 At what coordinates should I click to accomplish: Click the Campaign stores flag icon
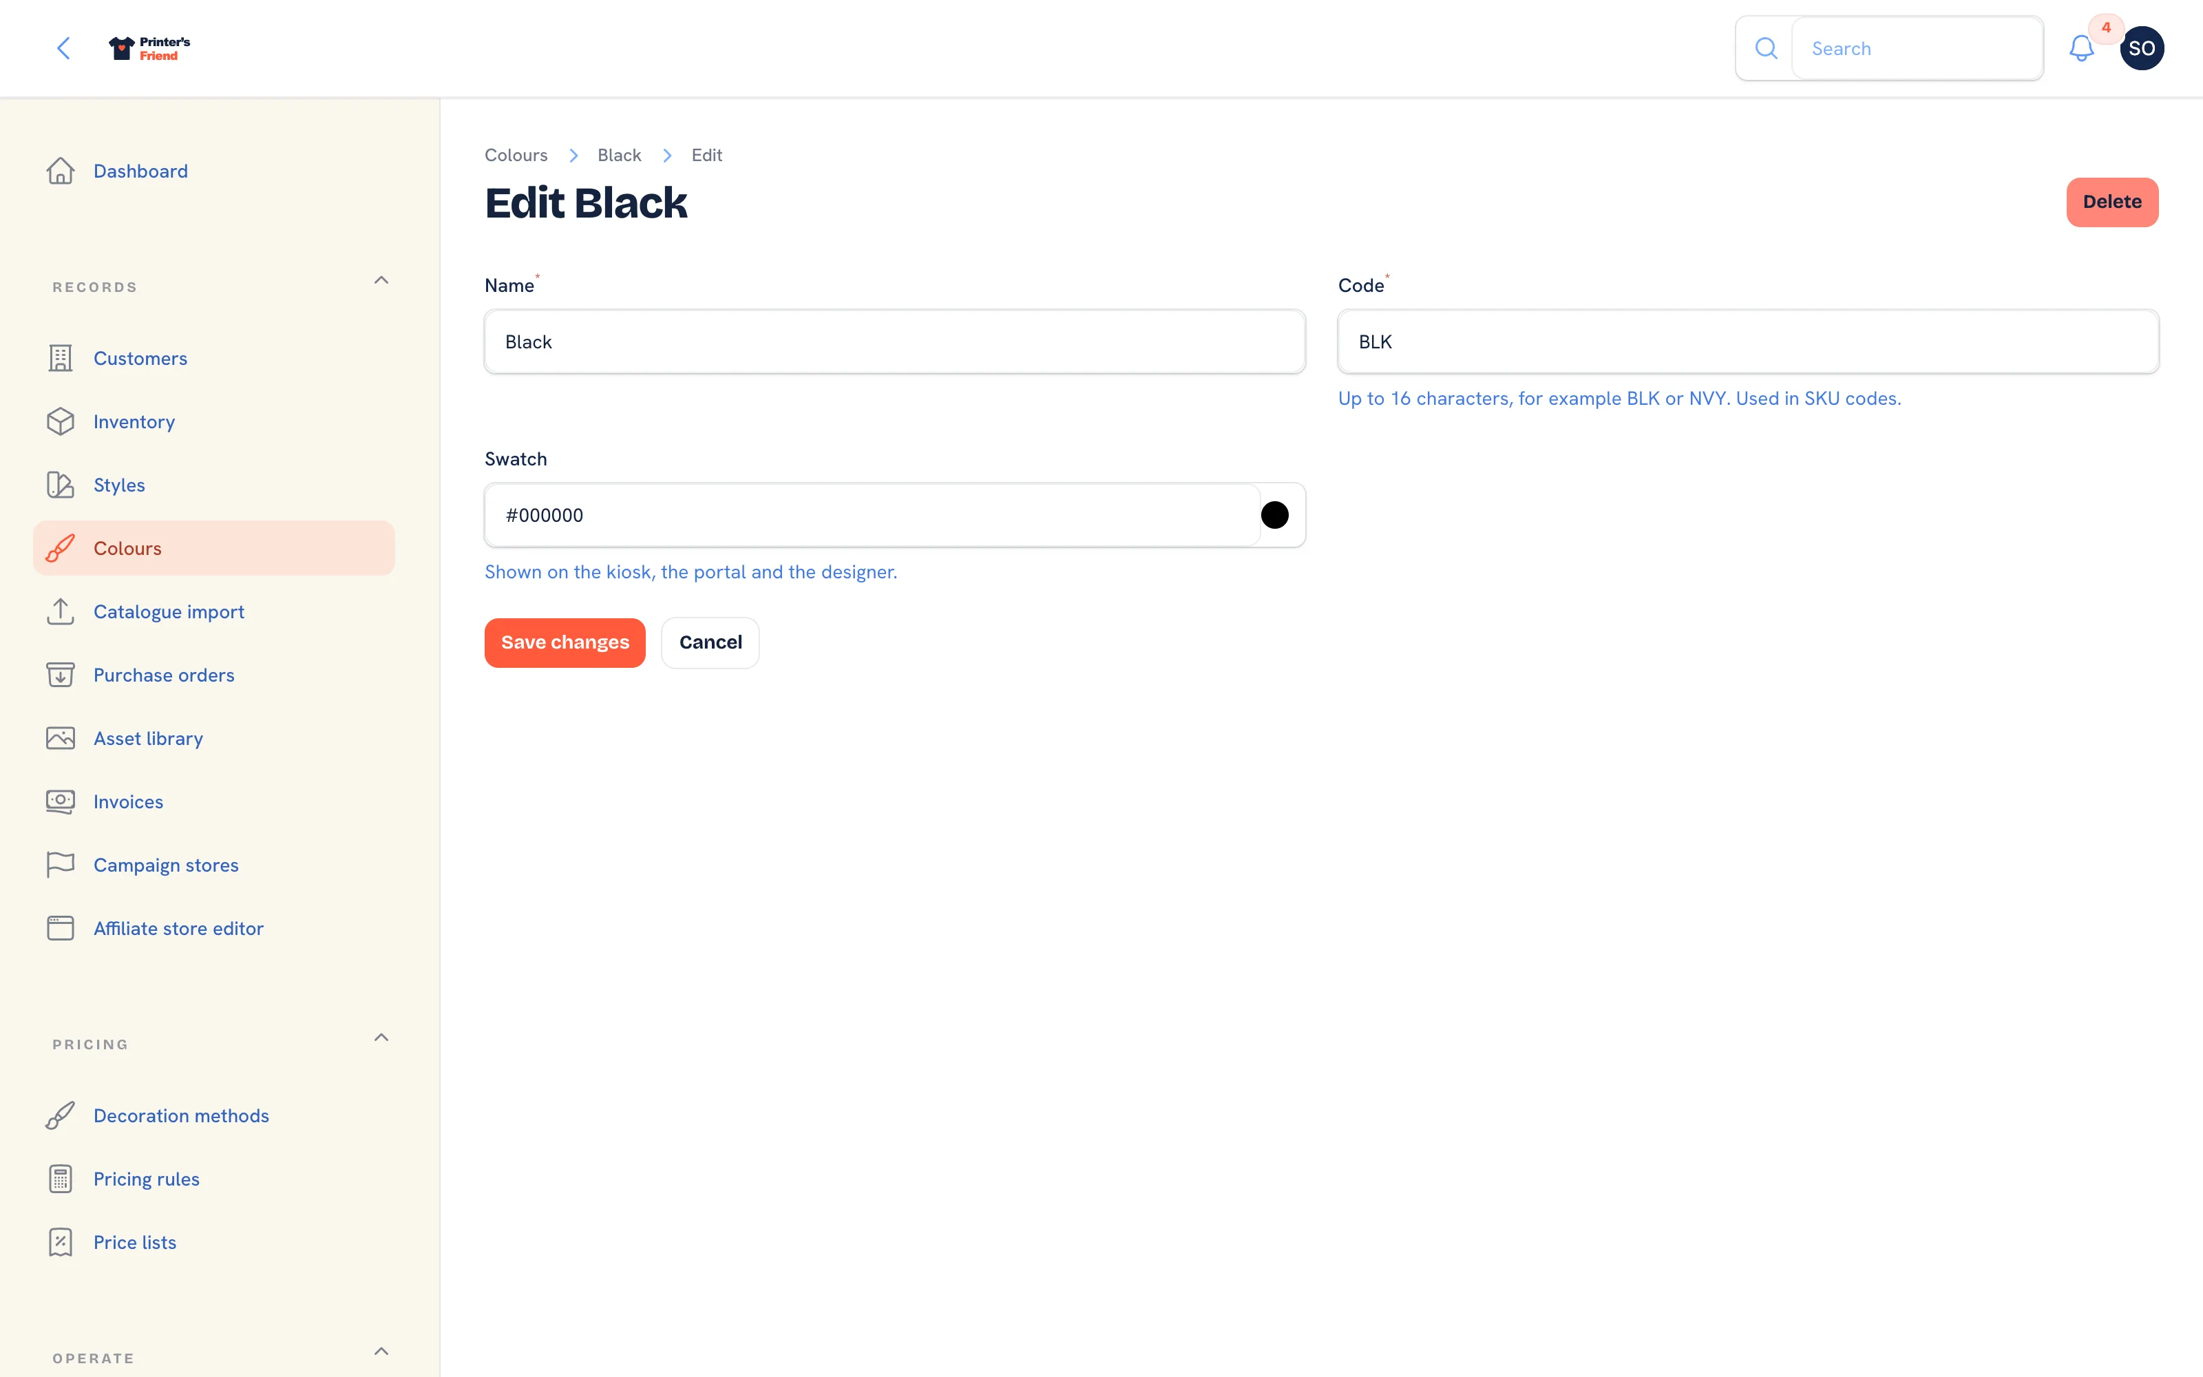tap(60, 864)
